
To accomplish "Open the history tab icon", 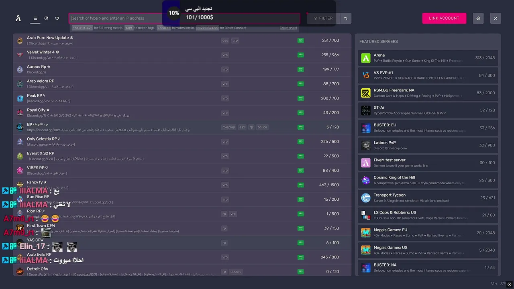I will [46, 18].
